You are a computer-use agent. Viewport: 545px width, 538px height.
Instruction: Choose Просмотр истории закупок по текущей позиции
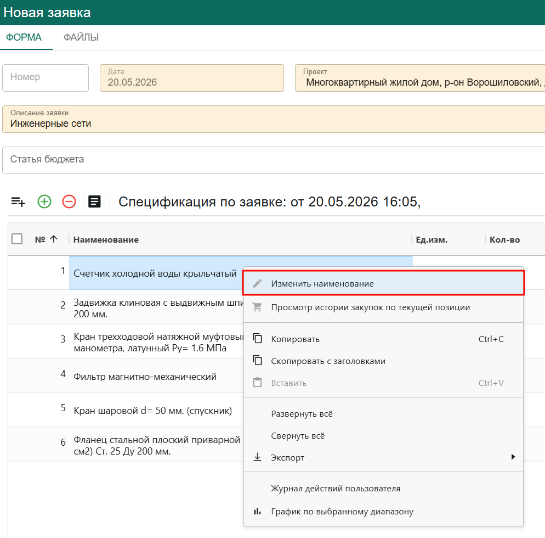[384, 307]
